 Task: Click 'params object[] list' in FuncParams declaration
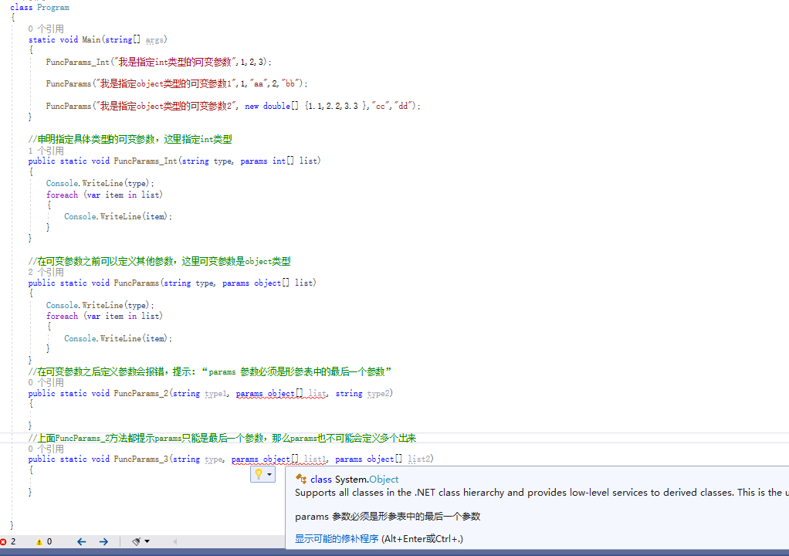268,283
